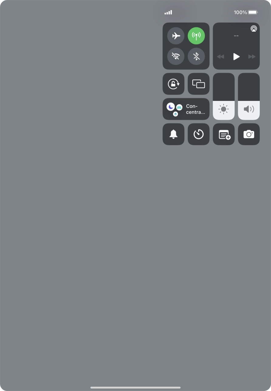Image resolution: width=271 pixels, height=391 pixels.
Task: Skip to previous track
Action: 221,57
